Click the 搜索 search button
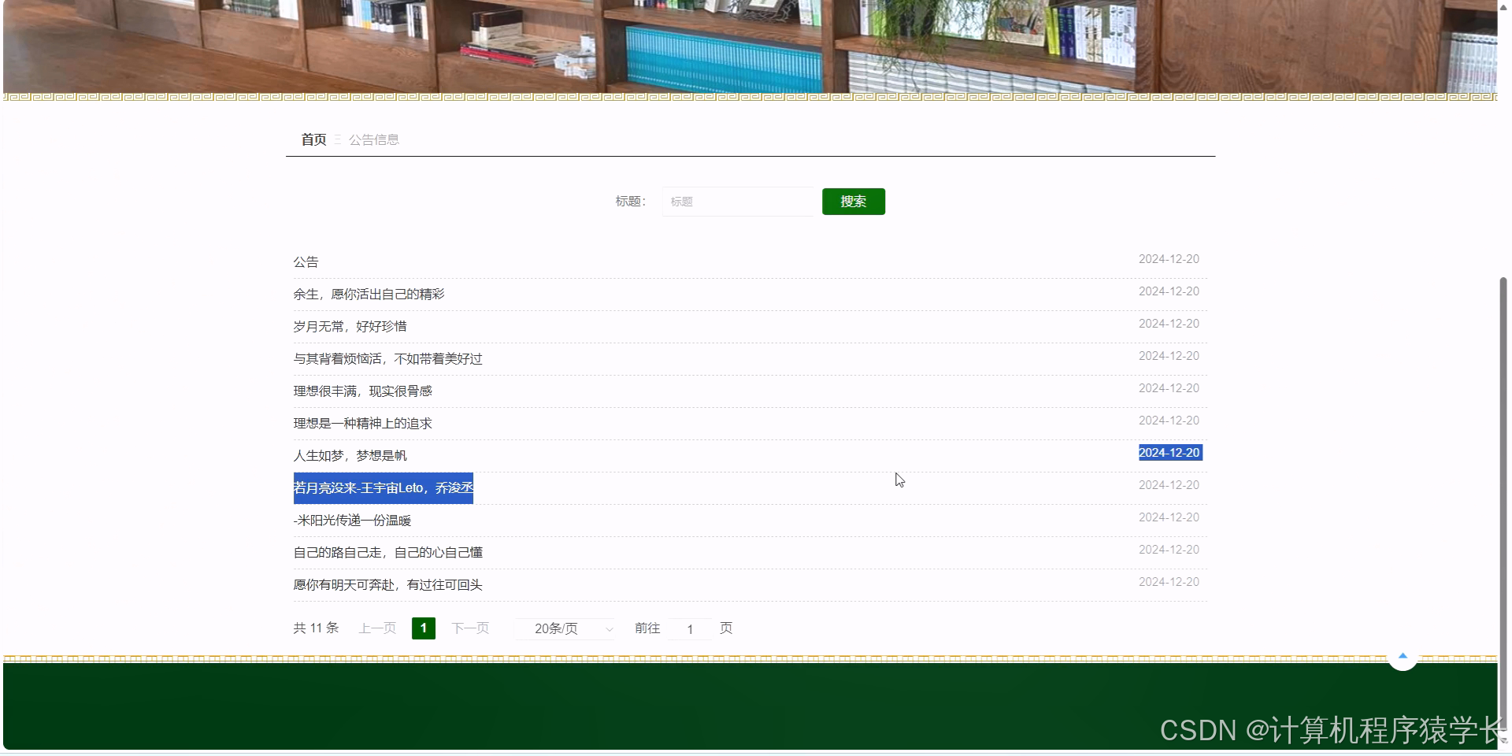Image resolution: width=1512 pixels, height=756 pixels. tap(853, 201)
